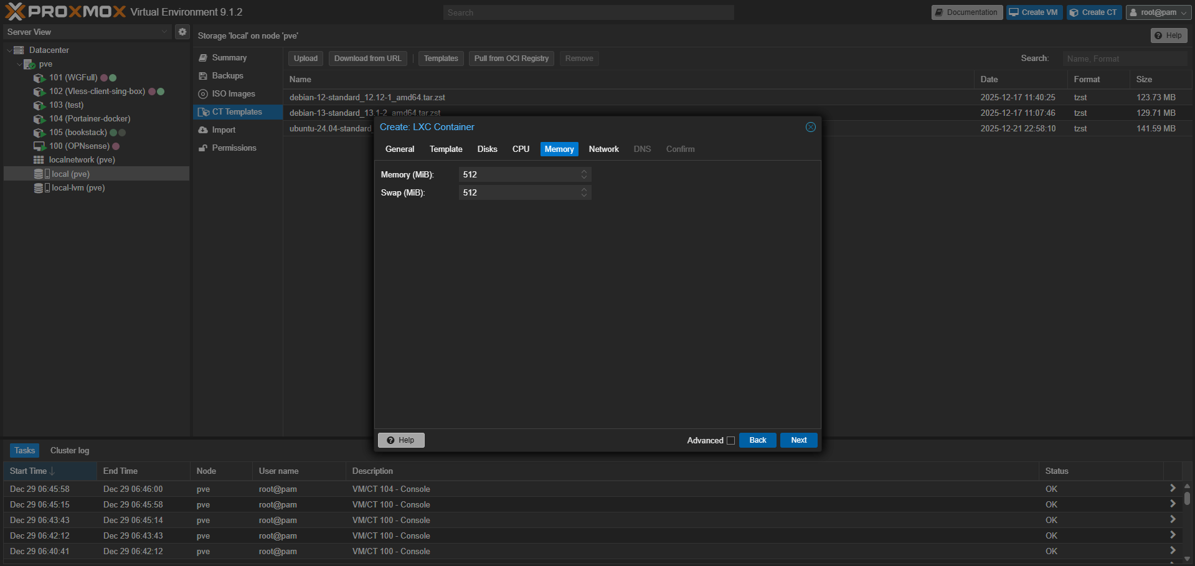The image size is (1195, 566).
Task: Click Pull from OCI Registry button
Action: (x=511, y=59)
